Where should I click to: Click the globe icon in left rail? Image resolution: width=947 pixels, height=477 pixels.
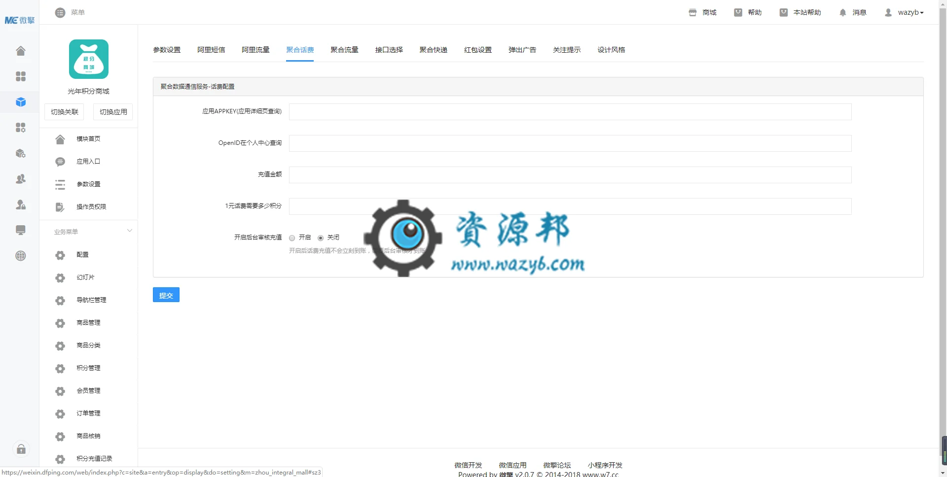click(21, 256)
